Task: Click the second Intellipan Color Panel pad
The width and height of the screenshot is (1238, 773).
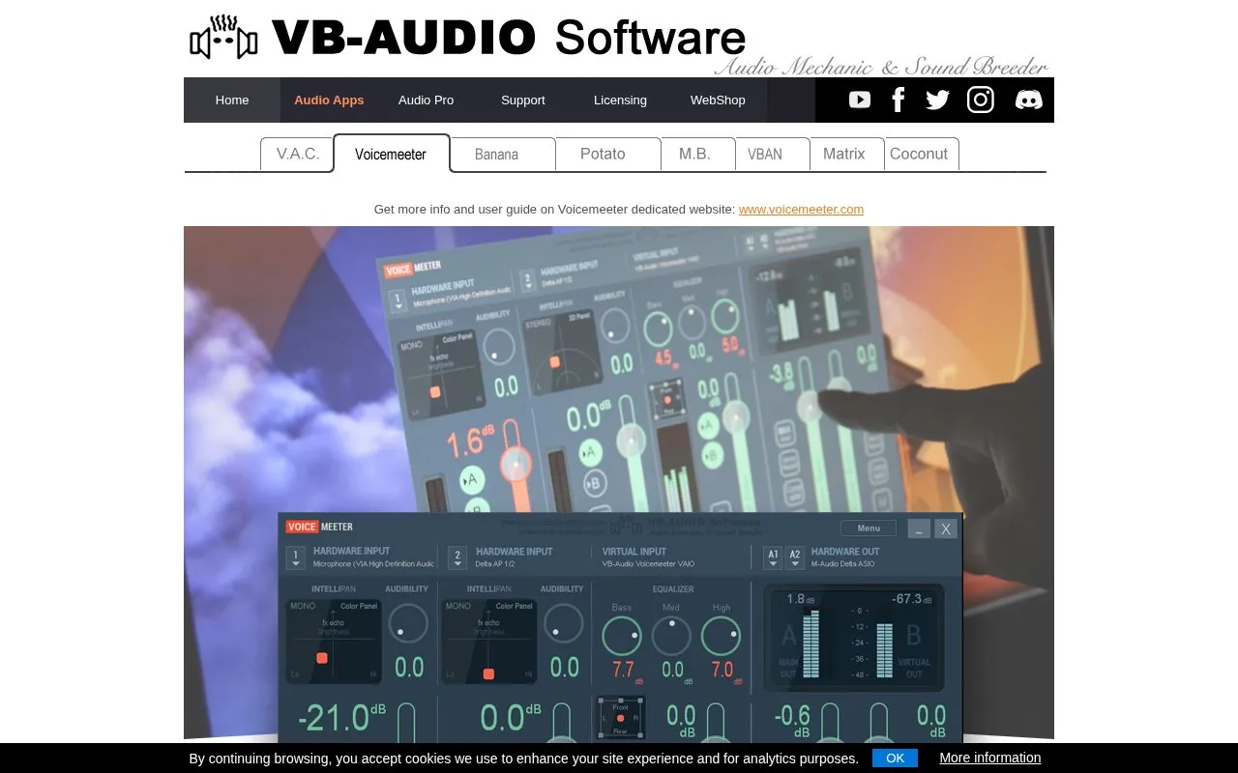Action: [x=488, y=642]
